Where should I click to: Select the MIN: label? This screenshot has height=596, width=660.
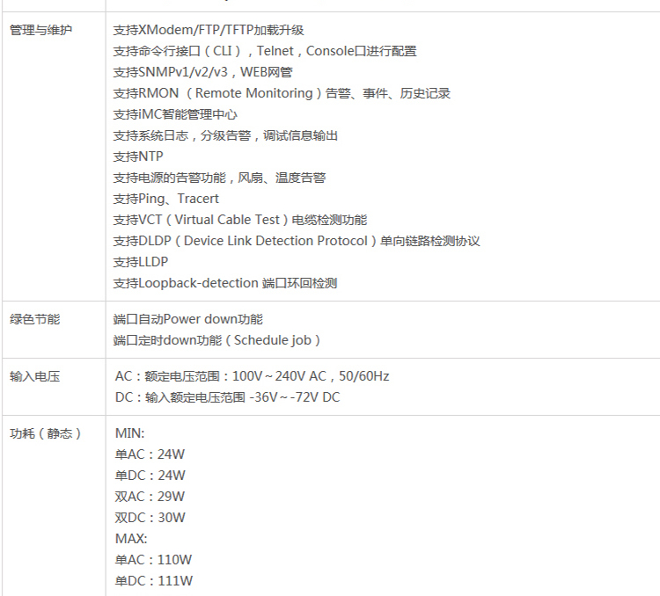(129, 433)
